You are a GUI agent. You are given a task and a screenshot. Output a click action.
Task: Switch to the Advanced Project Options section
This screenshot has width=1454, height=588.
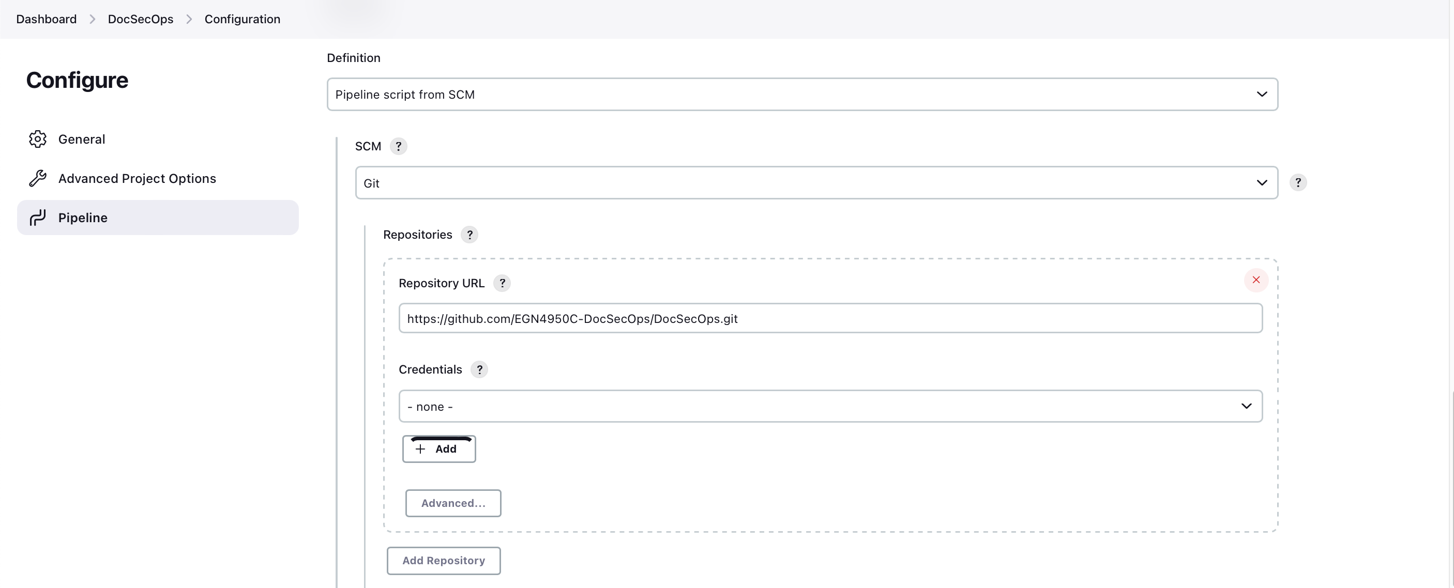point(137,178)
